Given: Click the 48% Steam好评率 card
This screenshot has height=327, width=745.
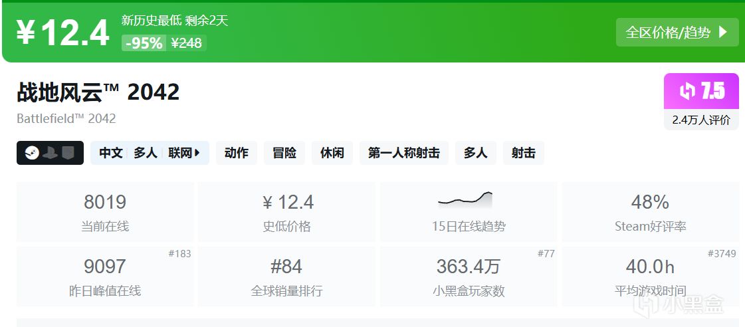Looking at the screenshot, I should [x=650, y=212].
